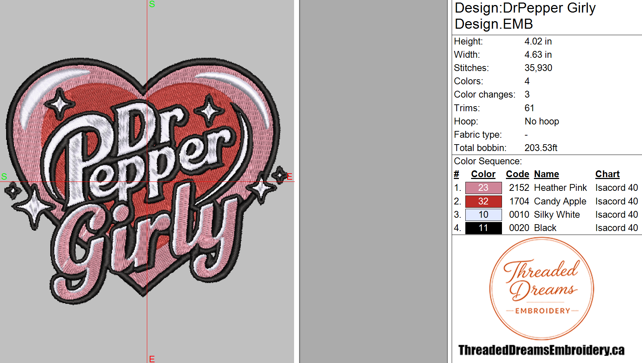
Task: Click the Chart column header
Action: click(608, 174)
